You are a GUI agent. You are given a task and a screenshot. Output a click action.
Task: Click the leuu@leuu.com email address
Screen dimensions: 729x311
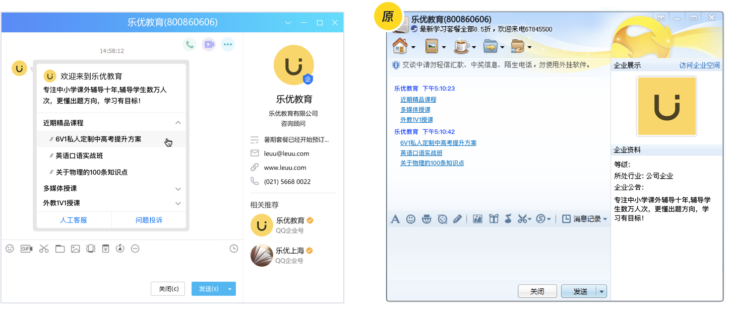pos(287,153)
